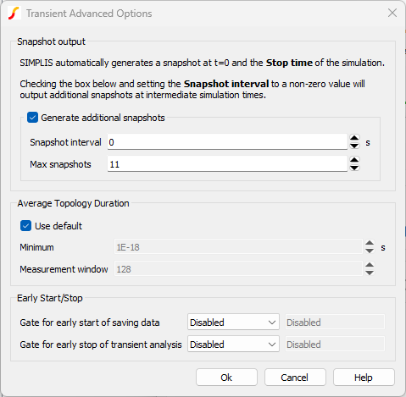Screen dimensions: 406x397
Task: Click disabled text box beside early start gate
Action: click(x=335, y=323)
